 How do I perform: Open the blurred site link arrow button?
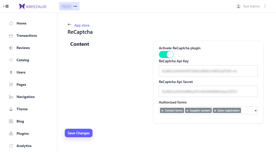point(69,6)
